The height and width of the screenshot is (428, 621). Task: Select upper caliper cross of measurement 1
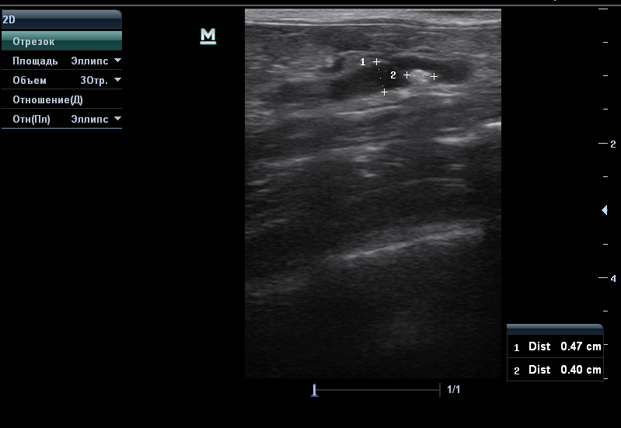point(377,61)
